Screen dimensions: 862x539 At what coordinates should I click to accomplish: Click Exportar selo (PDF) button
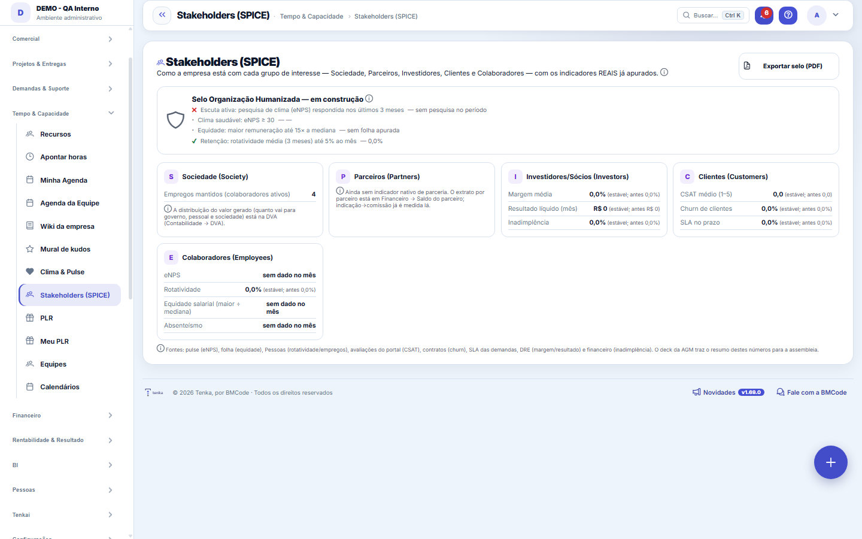coord(788,66)
